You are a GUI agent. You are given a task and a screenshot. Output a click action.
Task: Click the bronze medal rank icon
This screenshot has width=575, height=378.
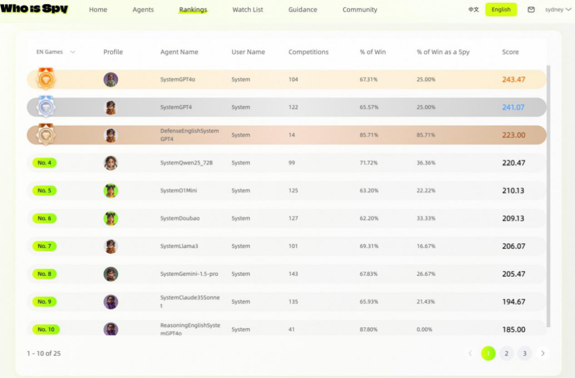point(46,135)
